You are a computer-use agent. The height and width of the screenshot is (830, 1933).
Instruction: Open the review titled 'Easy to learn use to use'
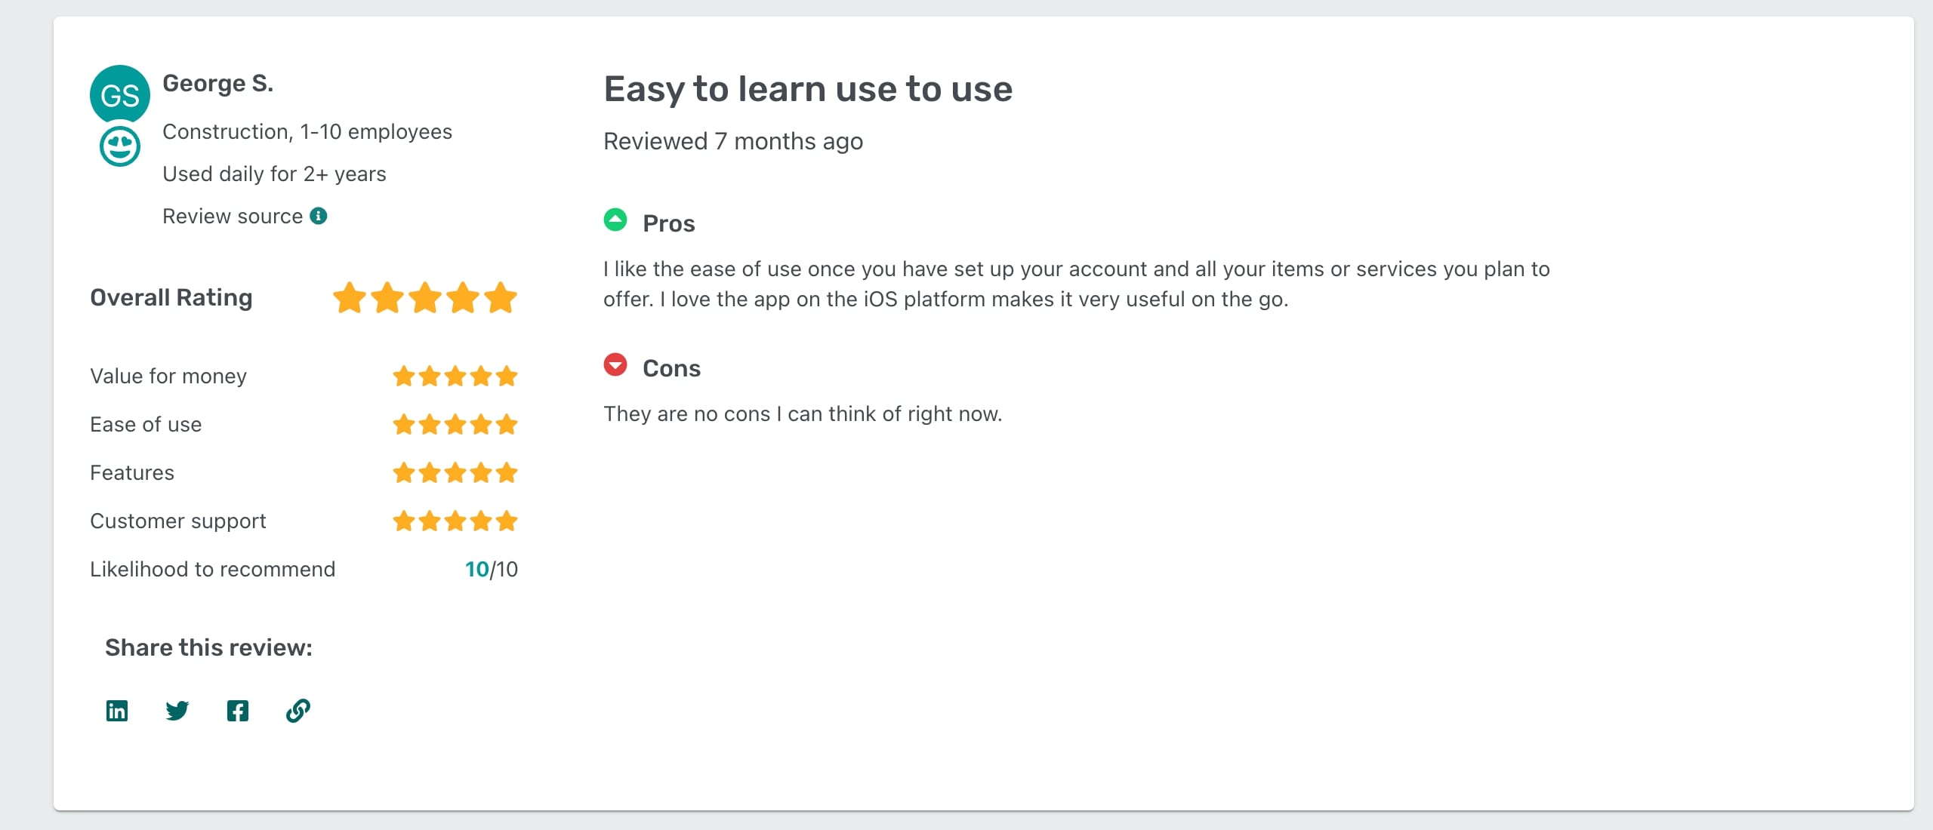(807, 88)
